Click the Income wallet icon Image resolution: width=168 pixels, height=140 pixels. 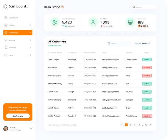(6, 40)
